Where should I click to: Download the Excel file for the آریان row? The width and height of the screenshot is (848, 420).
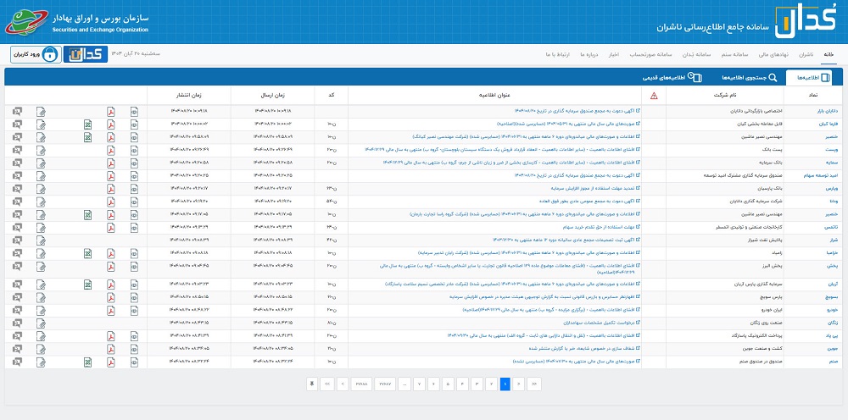pyautogui.click(x=87, y=285)
